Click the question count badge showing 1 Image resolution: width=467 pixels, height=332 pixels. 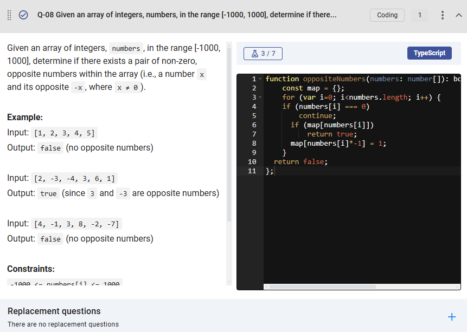420,15
